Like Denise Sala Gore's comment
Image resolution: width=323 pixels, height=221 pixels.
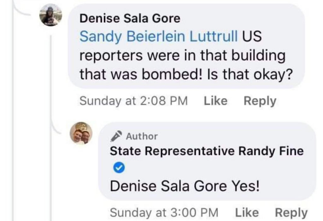click(215, 100)
